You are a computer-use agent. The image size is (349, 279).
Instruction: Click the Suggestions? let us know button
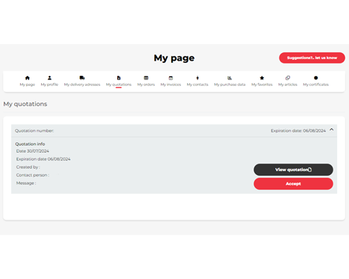[x=312, y=58]
